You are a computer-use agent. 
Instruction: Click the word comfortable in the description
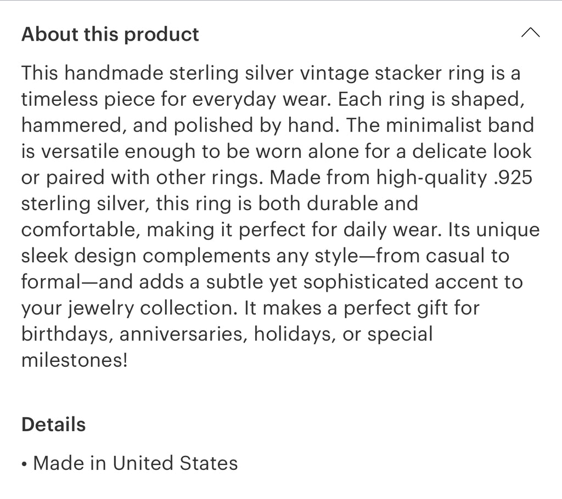[x=79, y=230]
